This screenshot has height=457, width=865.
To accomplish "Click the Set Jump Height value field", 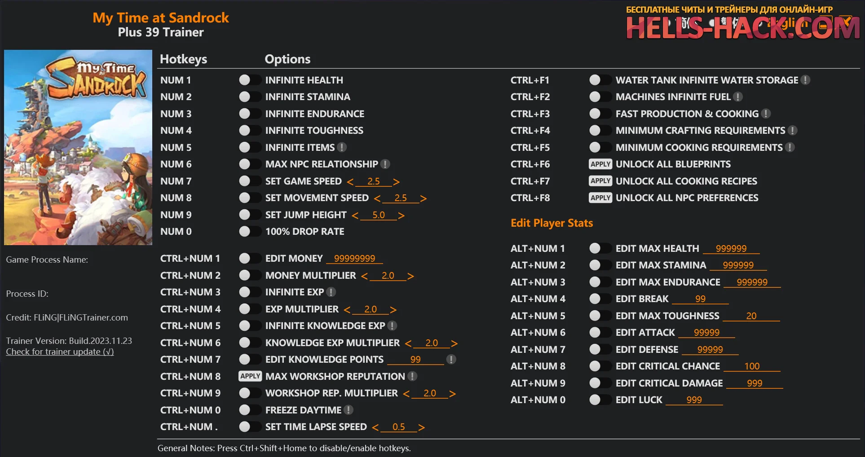I will 378,215.
